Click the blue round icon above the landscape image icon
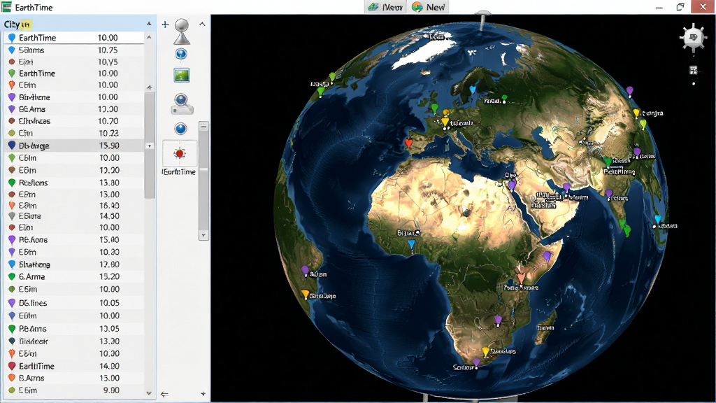This screenshot has height=403, width=716. coord(181,54)
